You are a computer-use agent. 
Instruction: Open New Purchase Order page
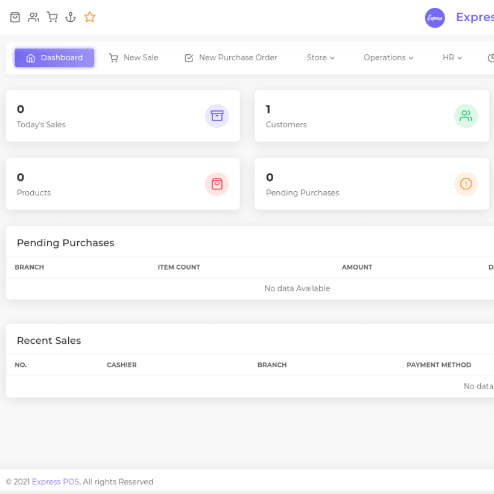click(231, 58)
